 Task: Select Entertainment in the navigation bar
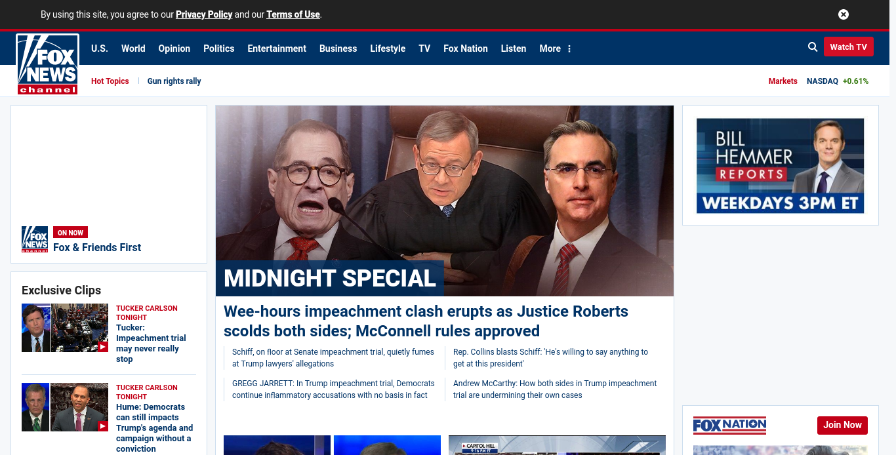(277, 49)
